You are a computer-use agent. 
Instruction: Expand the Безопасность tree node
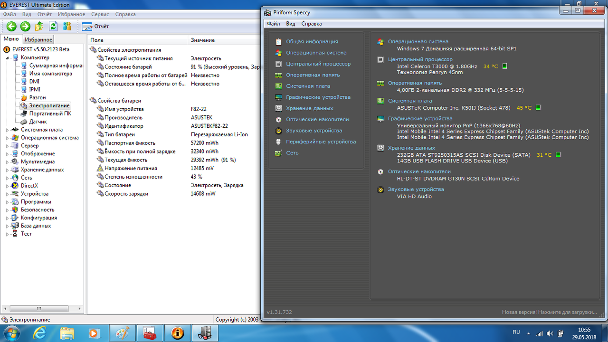click(x=8, y=209)
